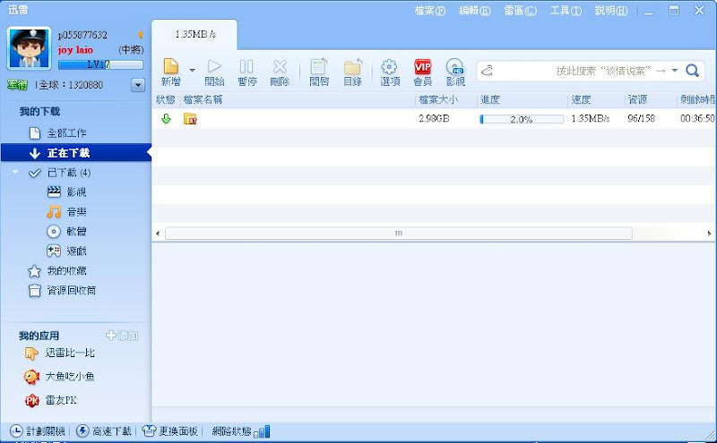The image size is (717, 443).
Task: Click the horizontal scrollbar thumb
Action: (398, 234)
